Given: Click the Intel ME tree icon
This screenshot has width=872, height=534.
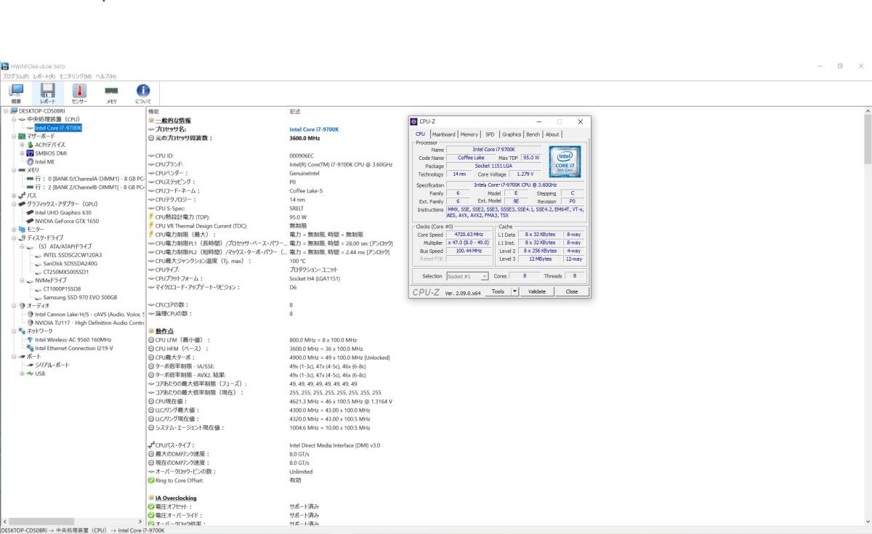Looking at the screenshot, I should (30, 162).
